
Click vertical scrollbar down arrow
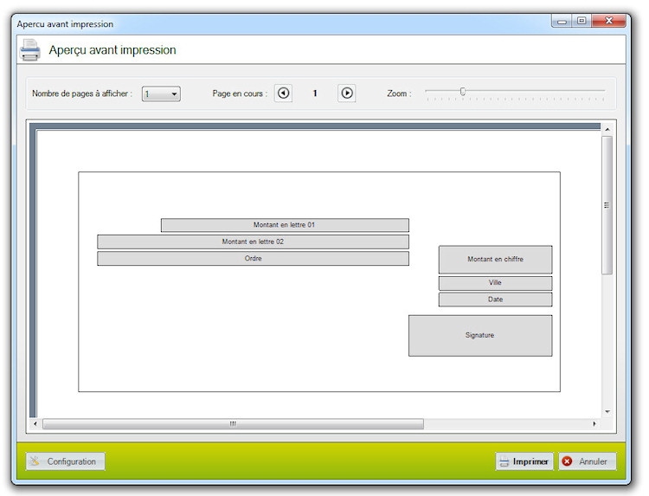[x=607, y=411]
